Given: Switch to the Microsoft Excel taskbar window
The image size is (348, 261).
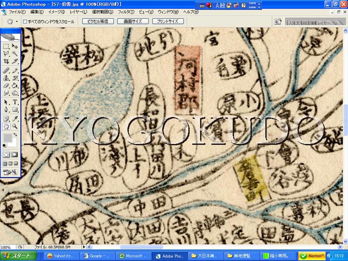Looking at the screenshot, I should pyautogui.click(x=134, y=256).
